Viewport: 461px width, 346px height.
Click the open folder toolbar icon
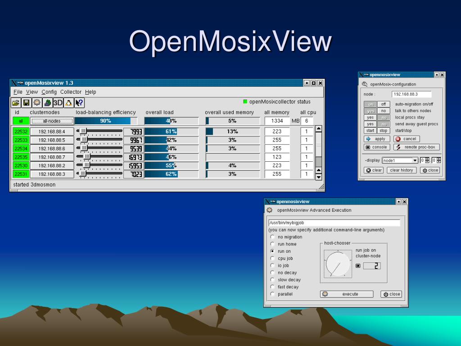pos(16,103)
